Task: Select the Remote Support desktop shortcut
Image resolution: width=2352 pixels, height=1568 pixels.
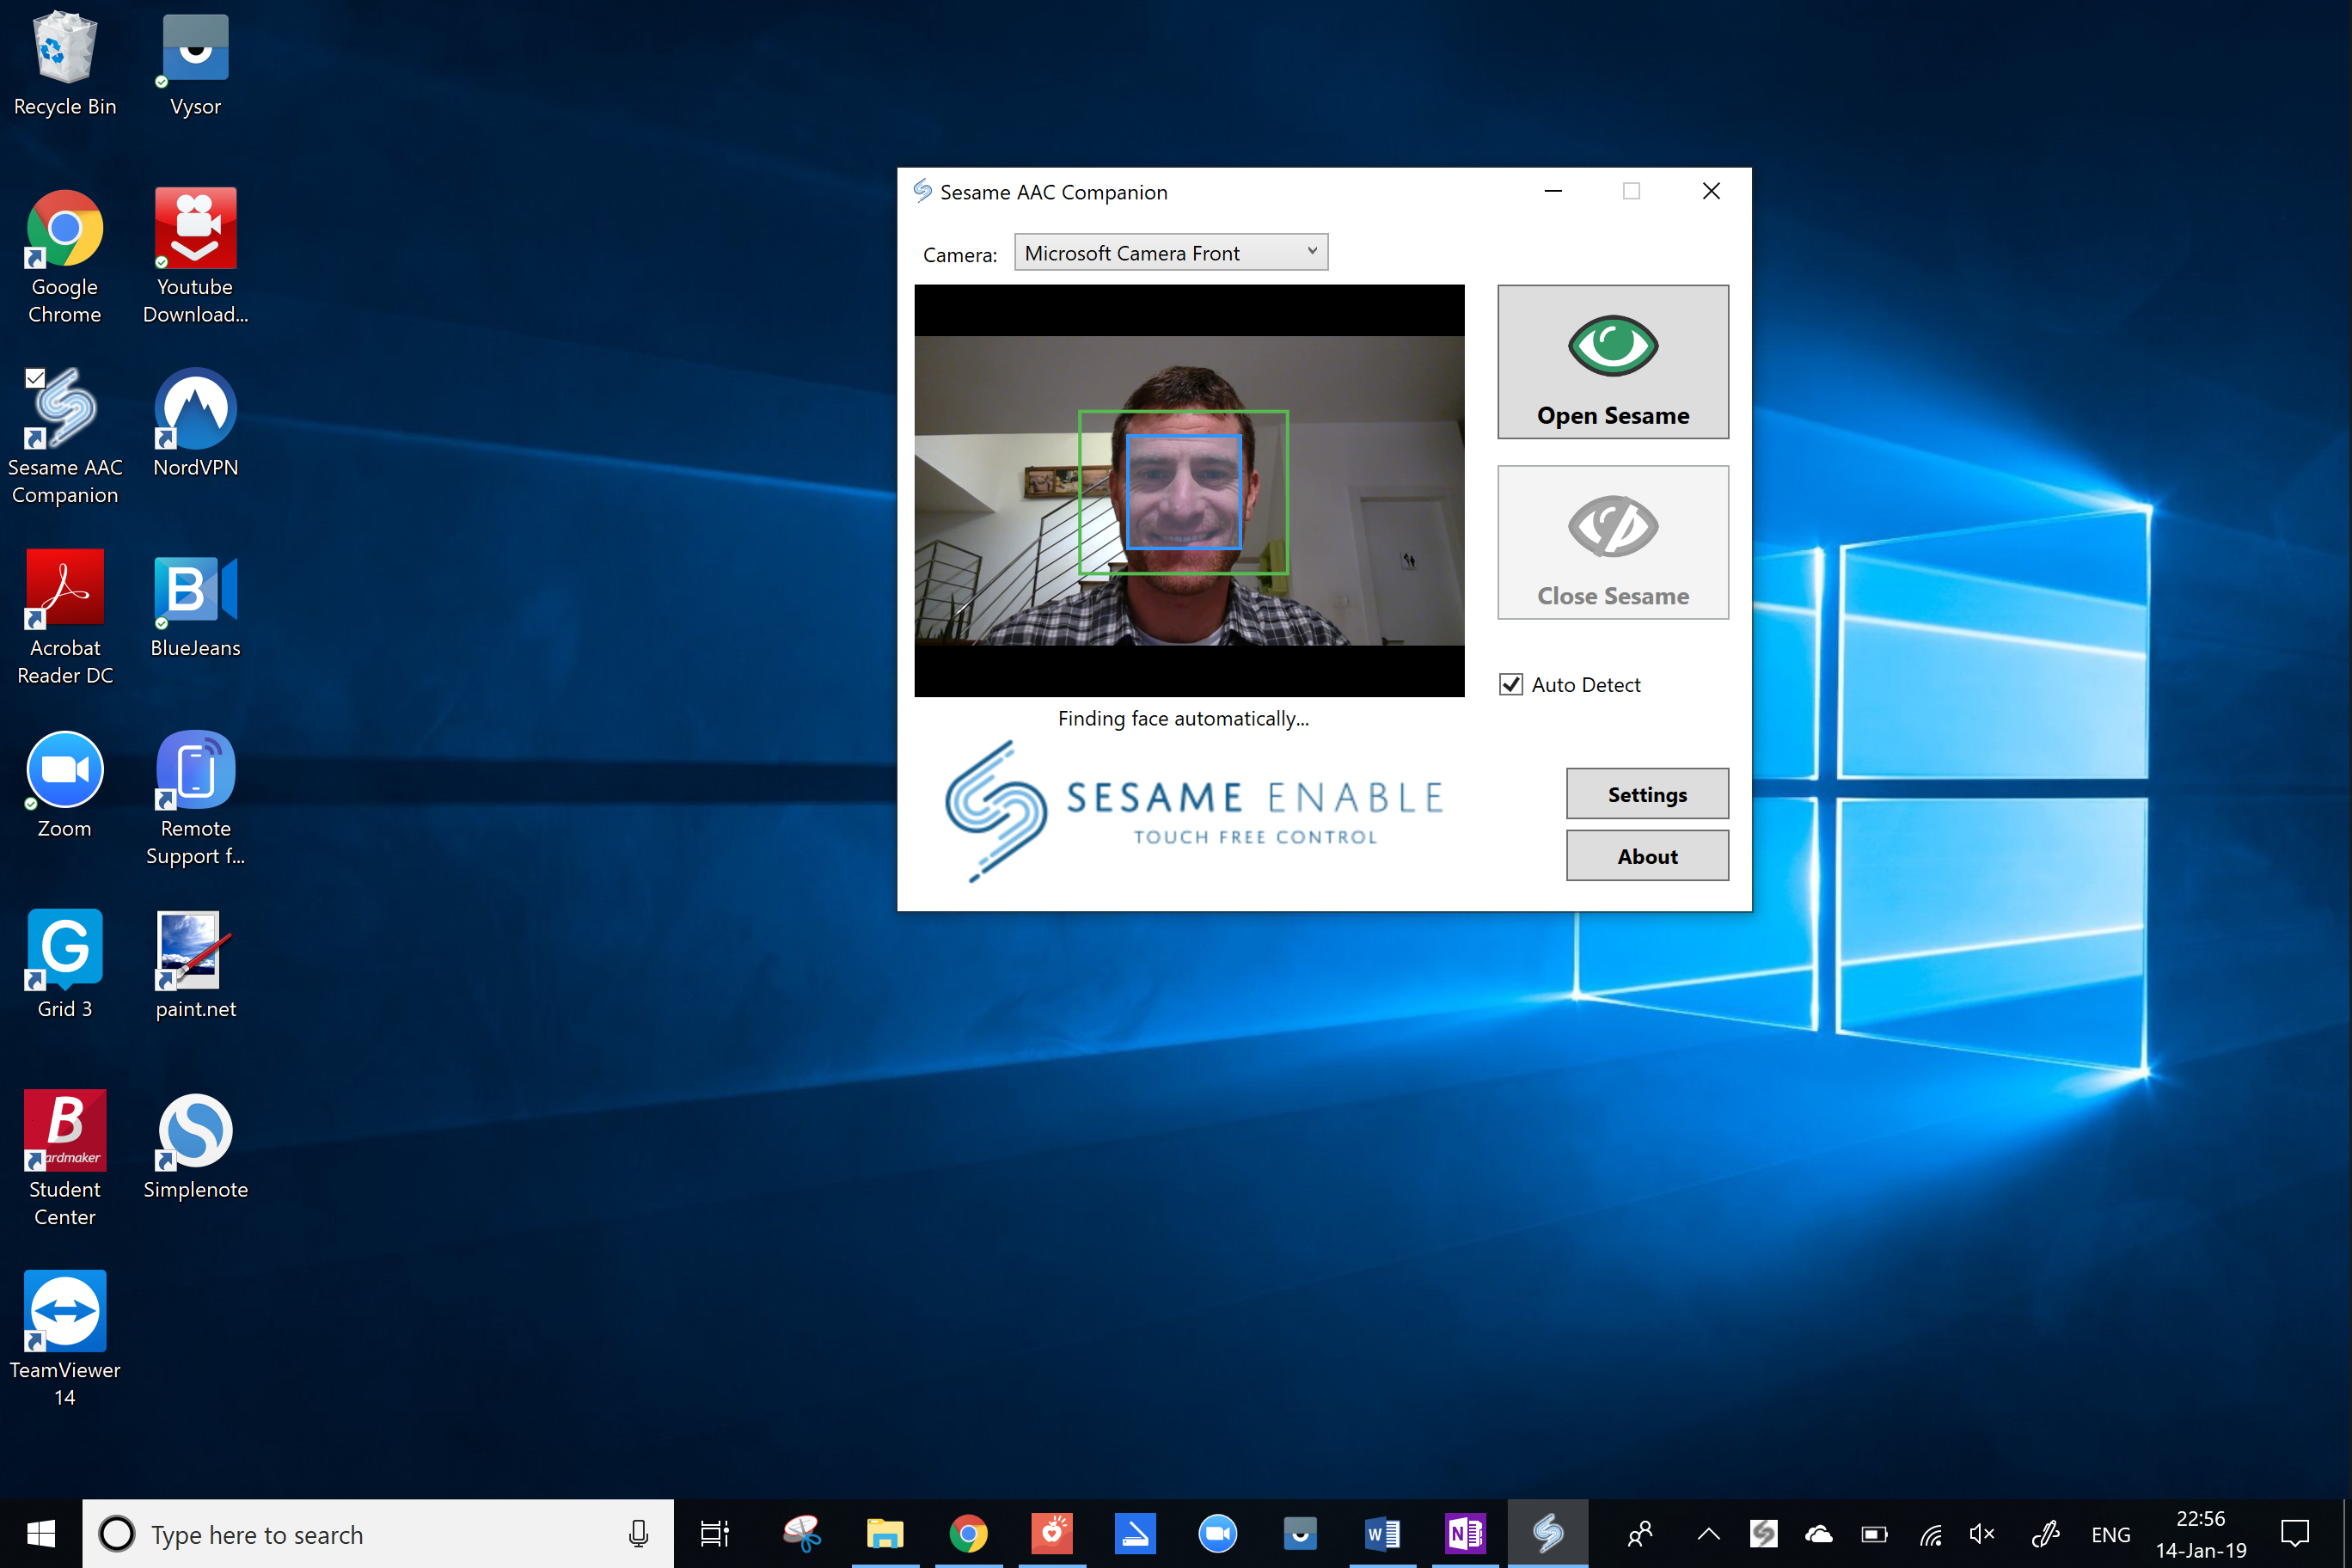Action: 195,799
